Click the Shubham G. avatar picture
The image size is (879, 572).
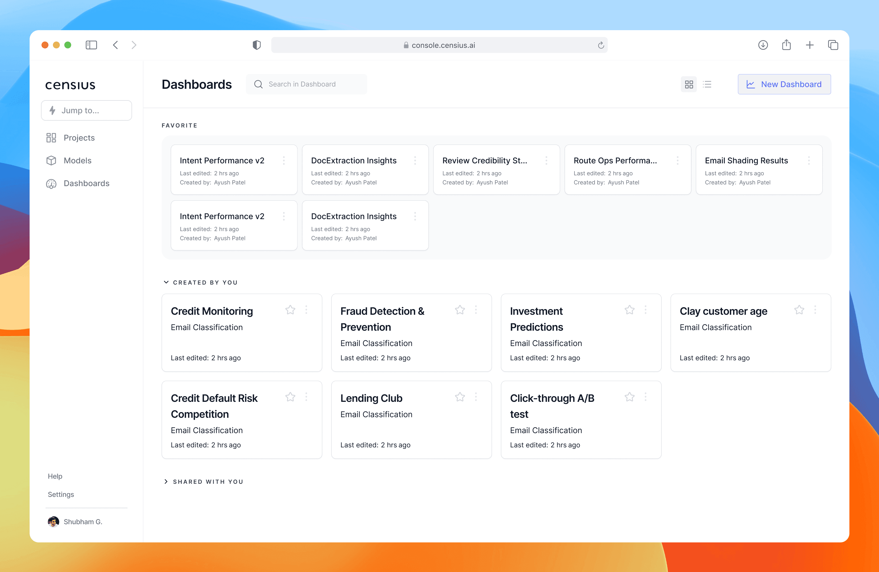coord(54,522)
